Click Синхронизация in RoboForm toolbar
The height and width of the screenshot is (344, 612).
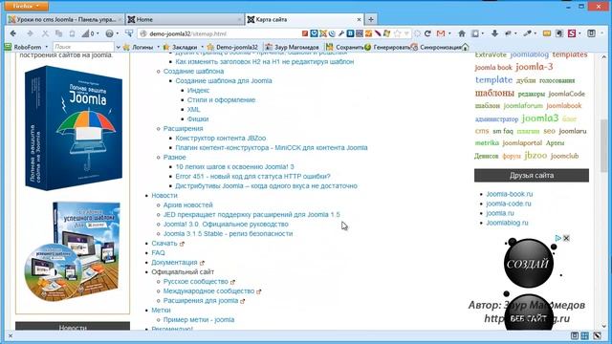pos(436,47)
